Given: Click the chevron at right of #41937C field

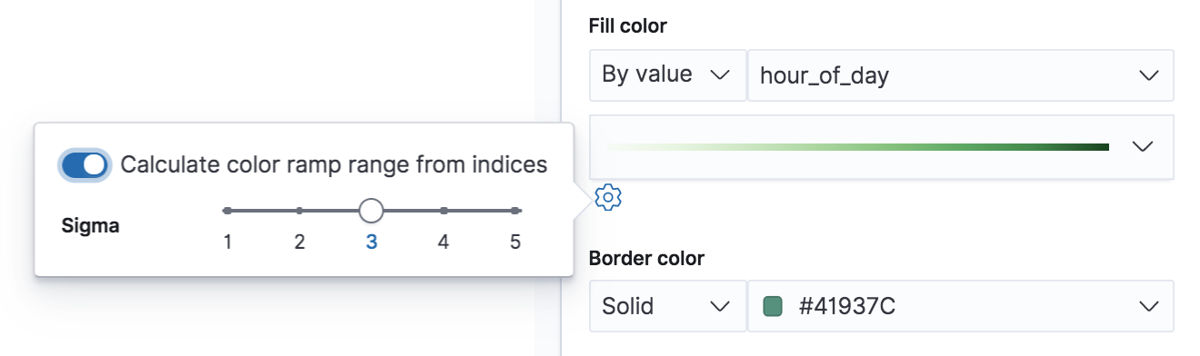Looking at the screenshot, I should click(1148, 307).
